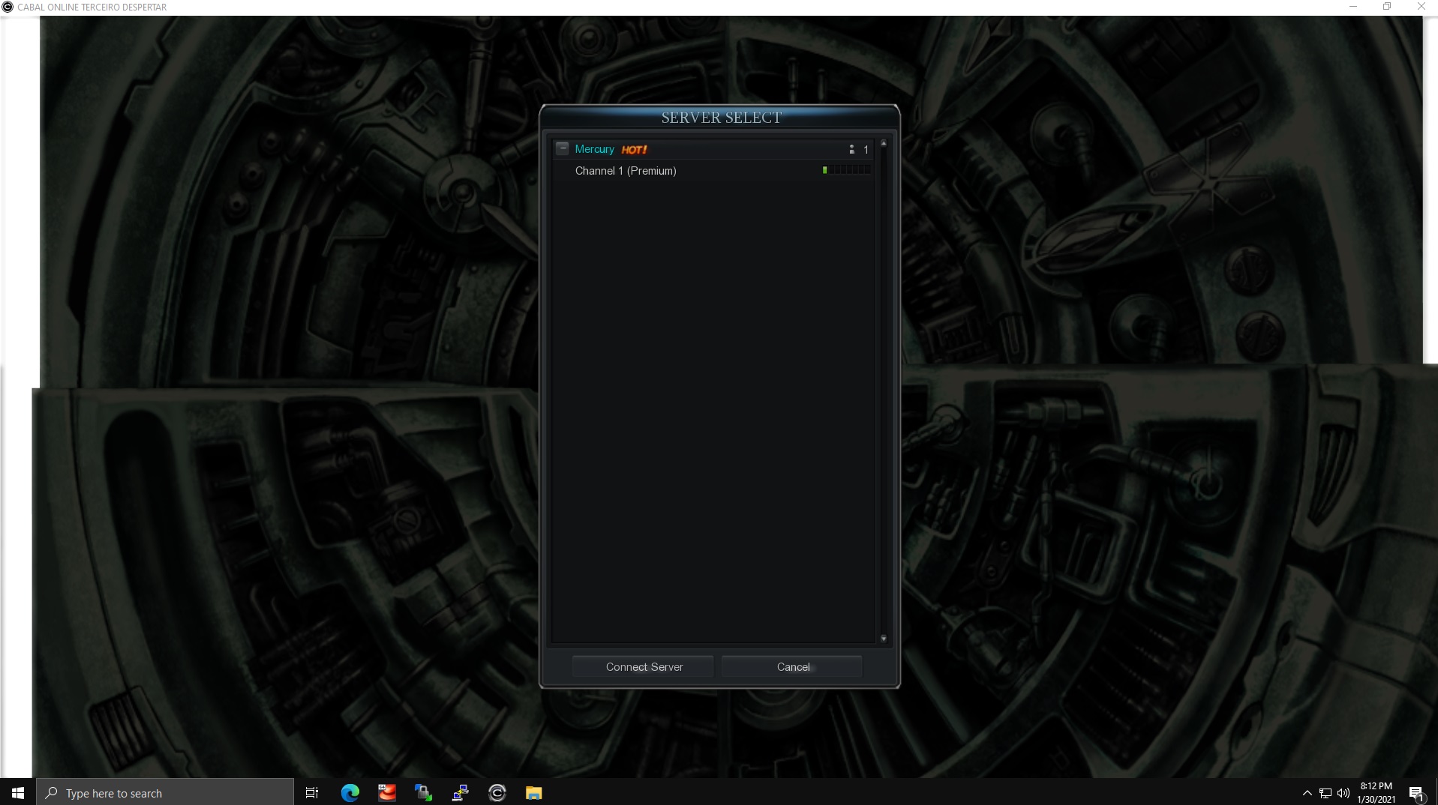Open the Windows Start menu

(x=18, y=792)
